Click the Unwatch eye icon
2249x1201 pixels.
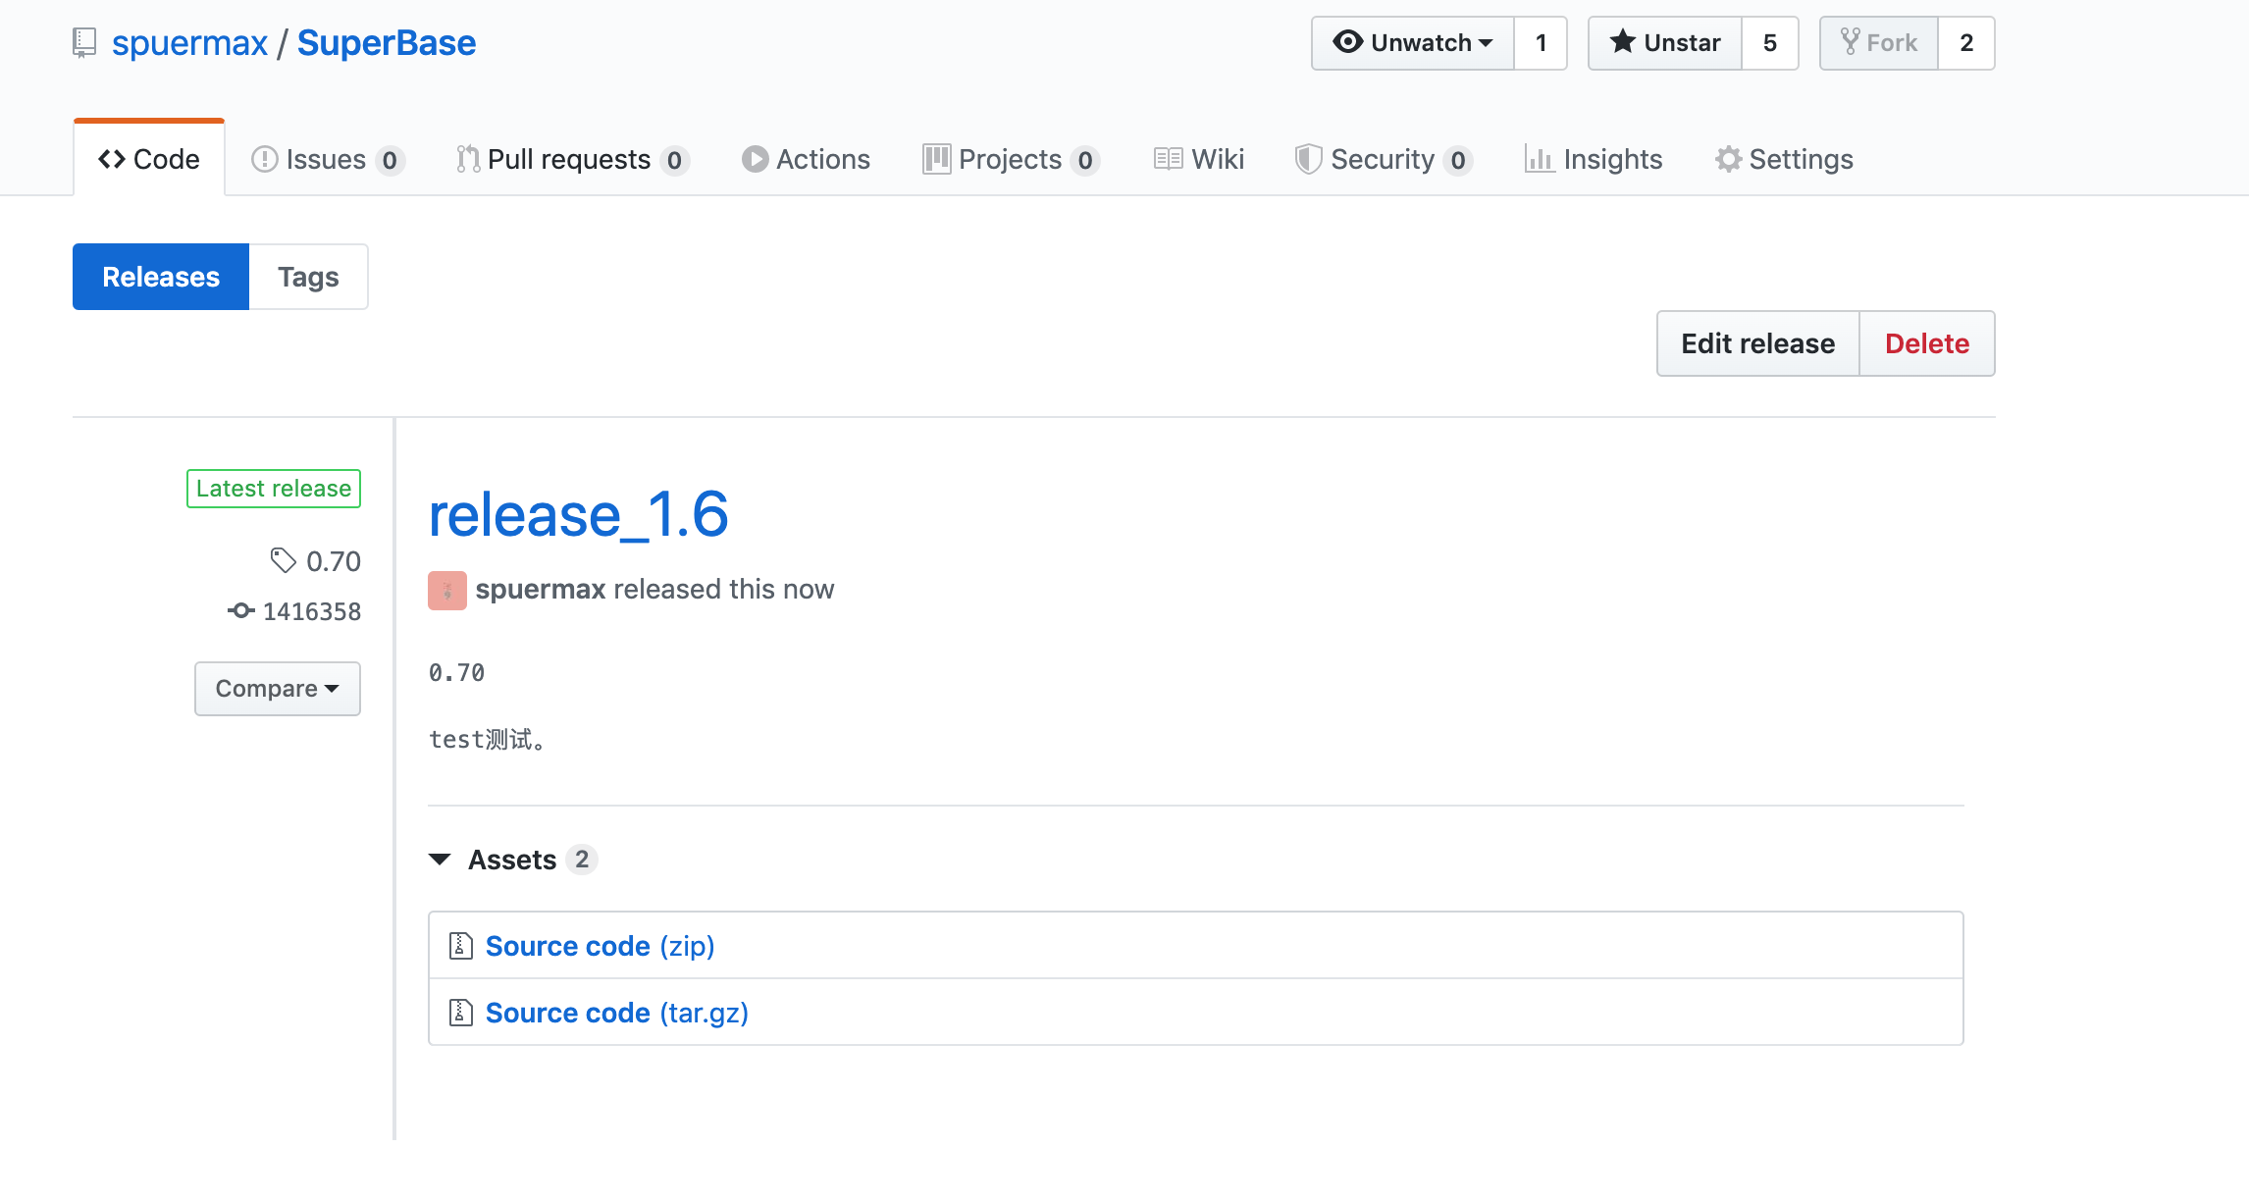(x=1348, y=42)
